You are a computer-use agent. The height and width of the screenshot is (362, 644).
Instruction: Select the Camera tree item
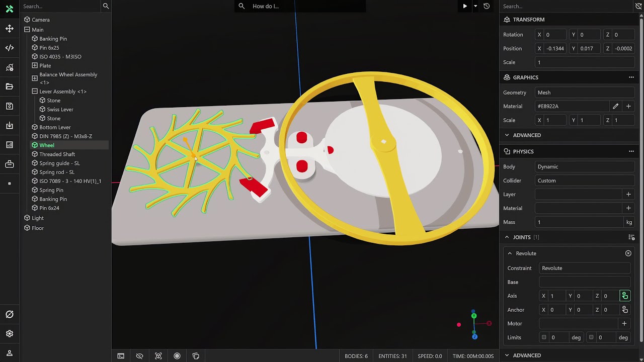40,20
